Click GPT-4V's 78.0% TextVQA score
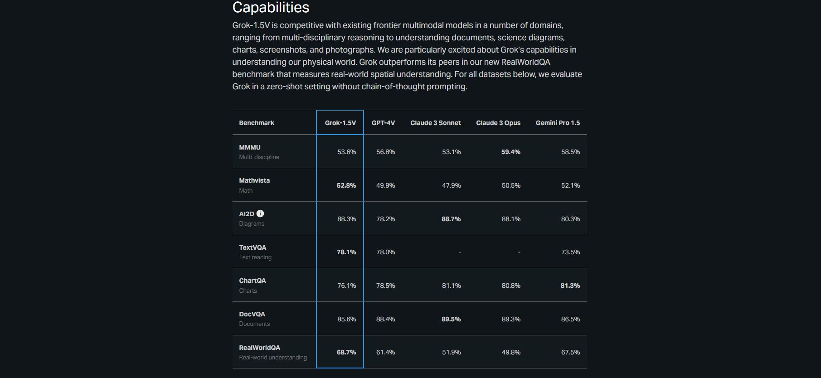The image size is (821, 378). [x=385, y=252]
